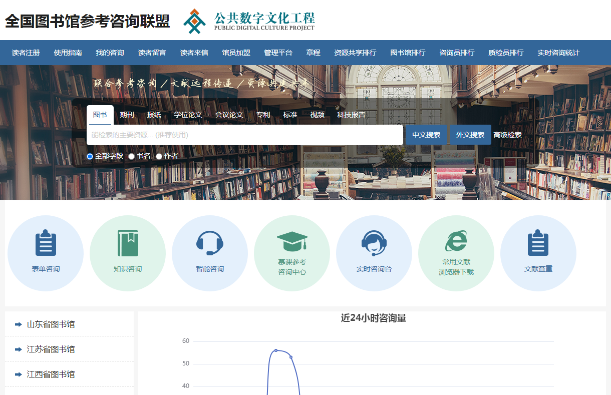
Task: Switch to the 期刊 search tab
Action: [x=127, y=114]
